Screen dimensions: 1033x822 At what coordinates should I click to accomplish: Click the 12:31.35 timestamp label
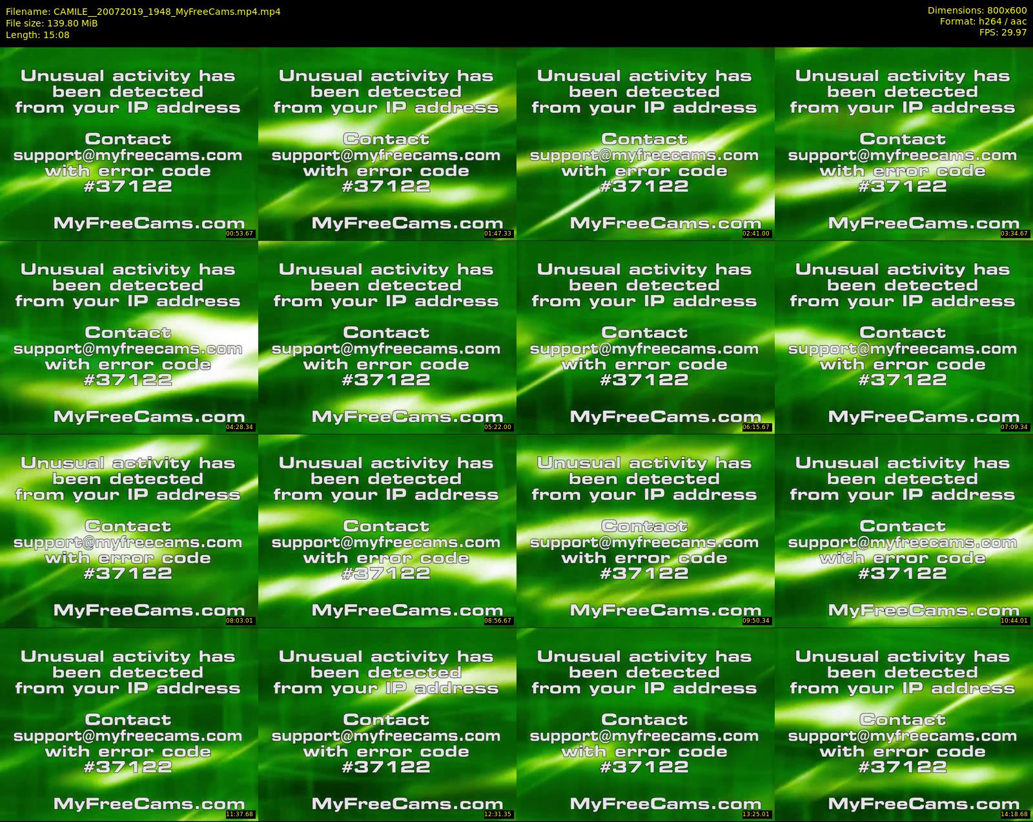498,814
